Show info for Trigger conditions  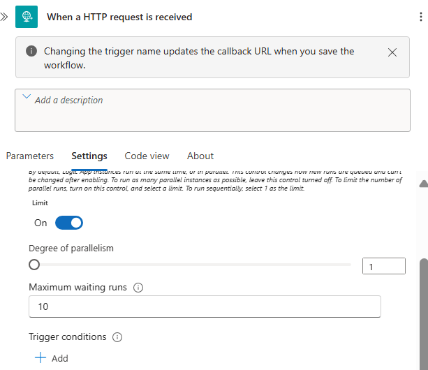[x=117, y=337]
